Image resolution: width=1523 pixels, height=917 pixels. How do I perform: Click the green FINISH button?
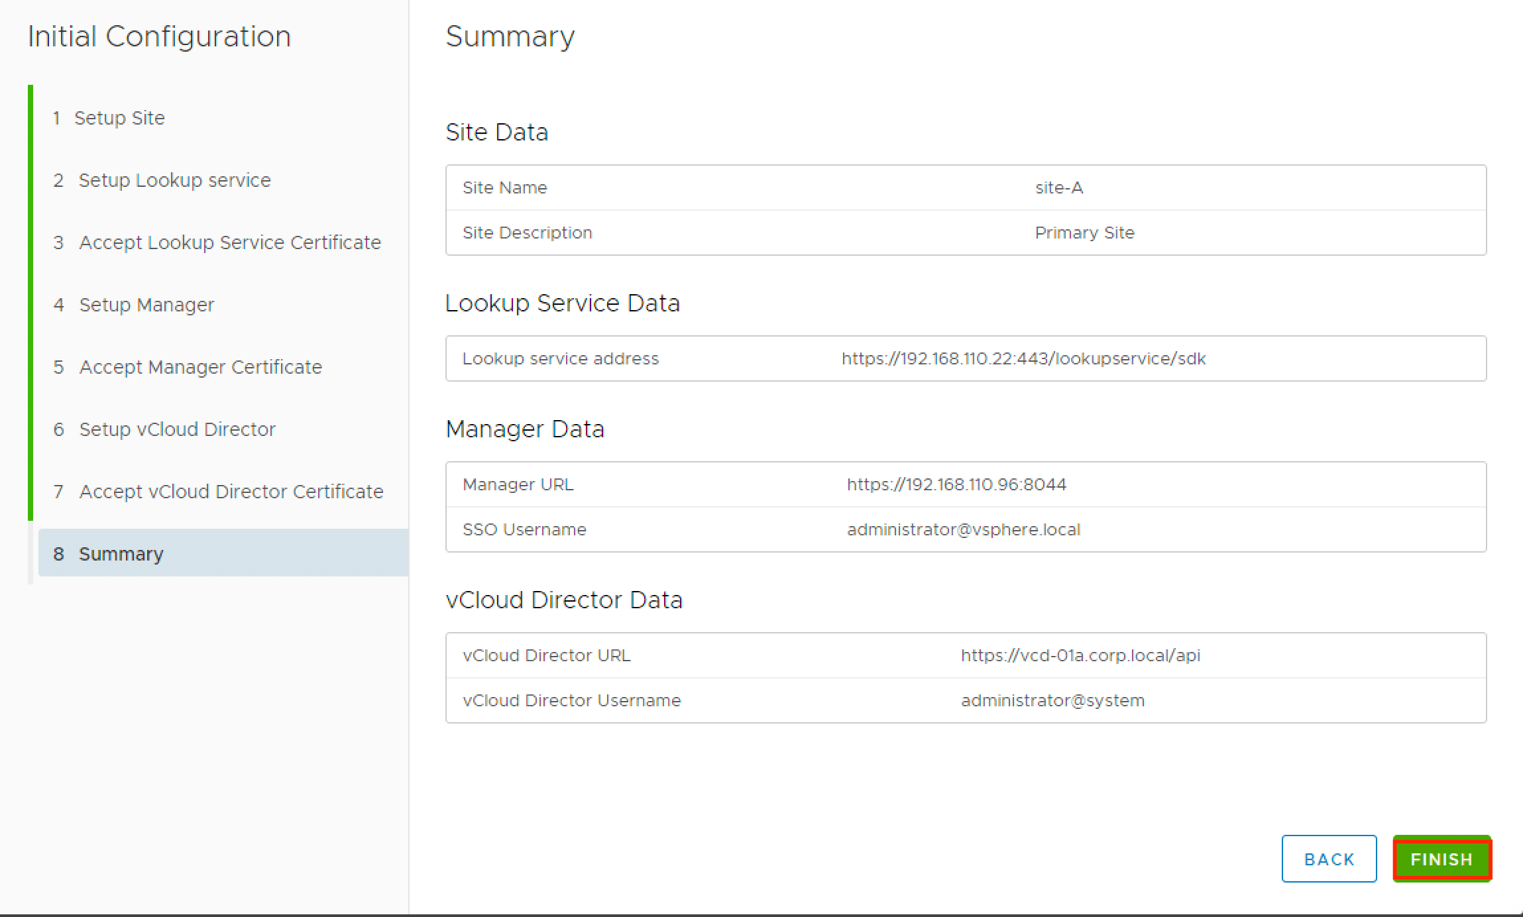click(1441, 859)
